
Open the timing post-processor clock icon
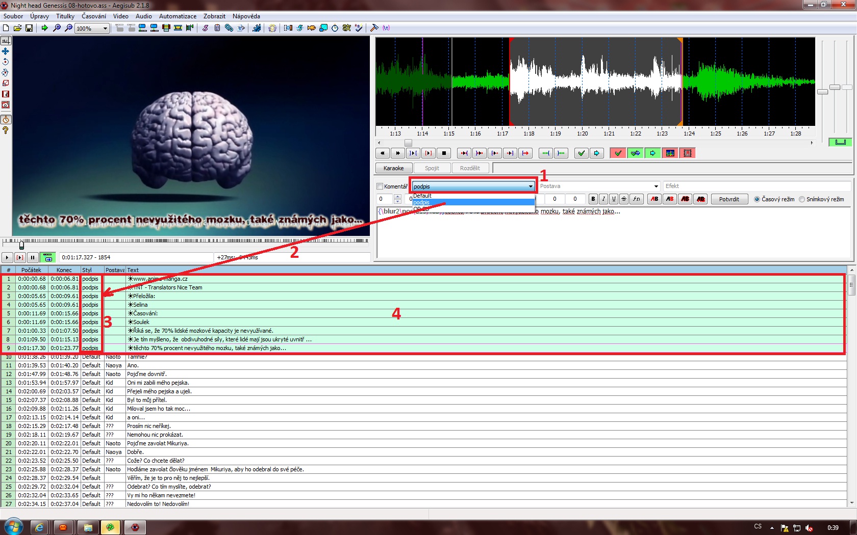click(335, 28)
